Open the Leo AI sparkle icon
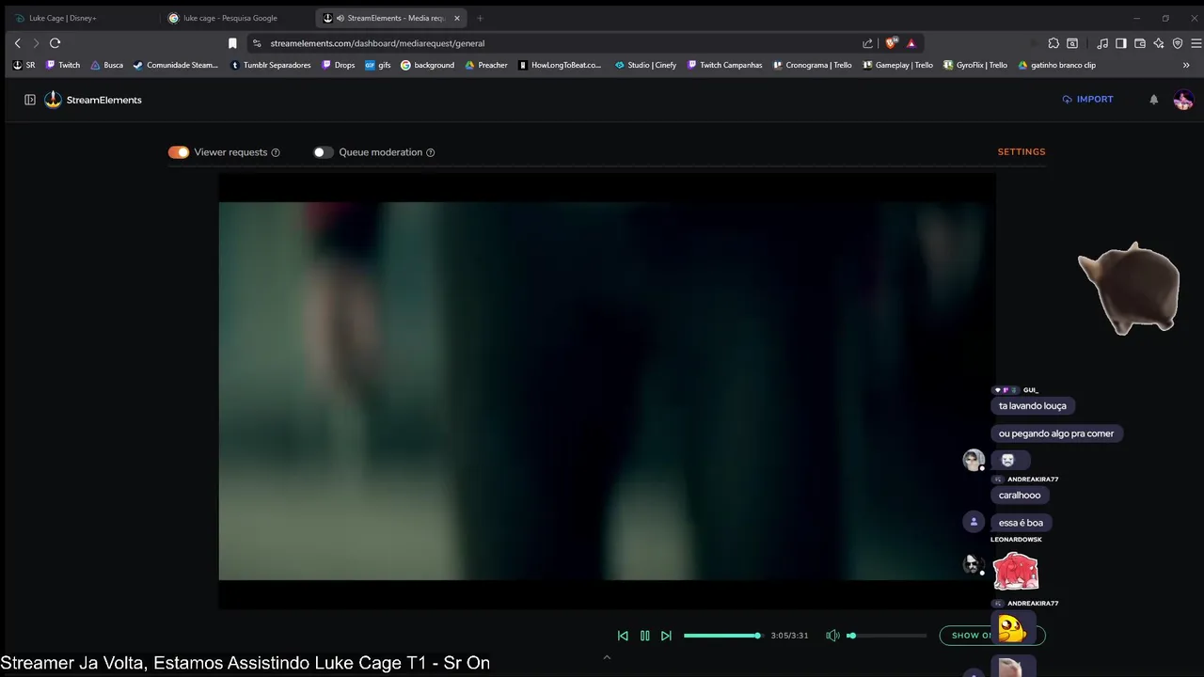This screenshot has height=677, width=1204. (1159, 43)
